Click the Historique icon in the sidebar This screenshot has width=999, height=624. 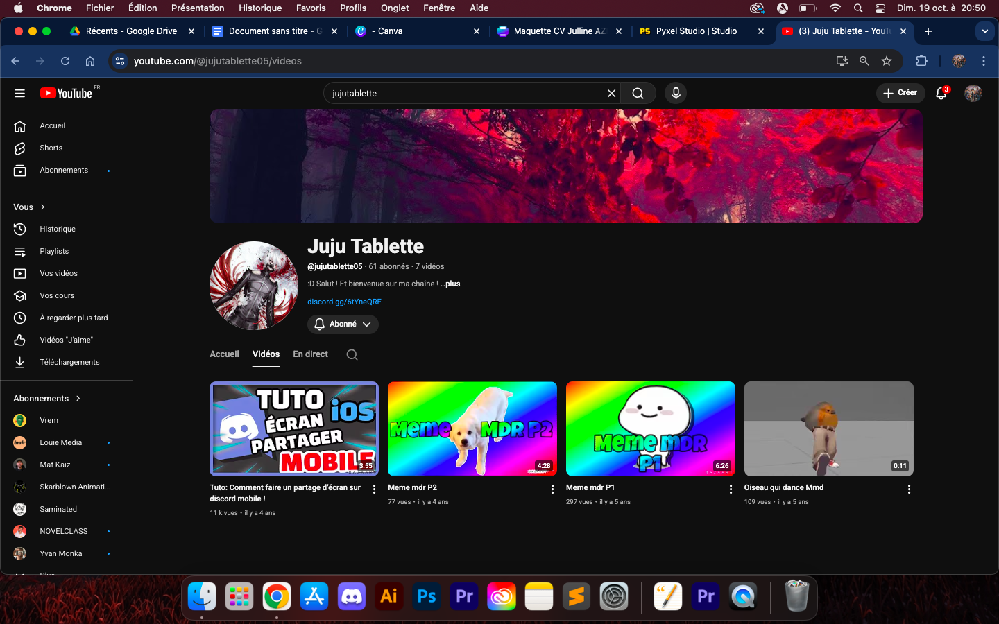(x=20, y=229)
